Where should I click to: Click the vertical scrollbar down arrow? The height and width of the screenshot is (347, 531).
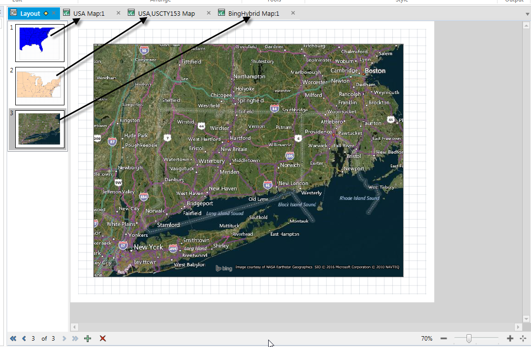click(x=526, y=318)
